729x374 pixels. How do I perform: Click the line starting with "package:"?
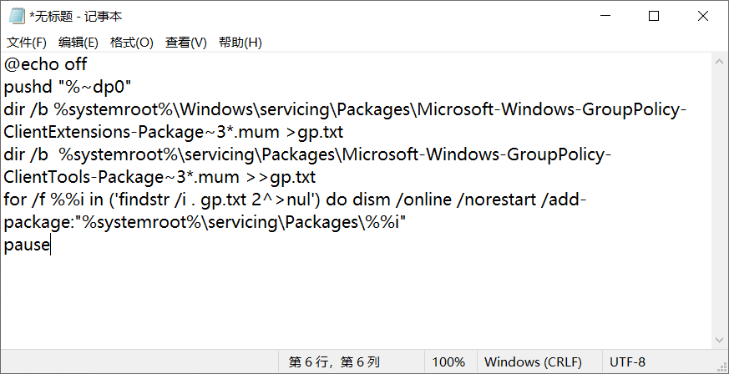pyautogui.click(x=205, y=222)
